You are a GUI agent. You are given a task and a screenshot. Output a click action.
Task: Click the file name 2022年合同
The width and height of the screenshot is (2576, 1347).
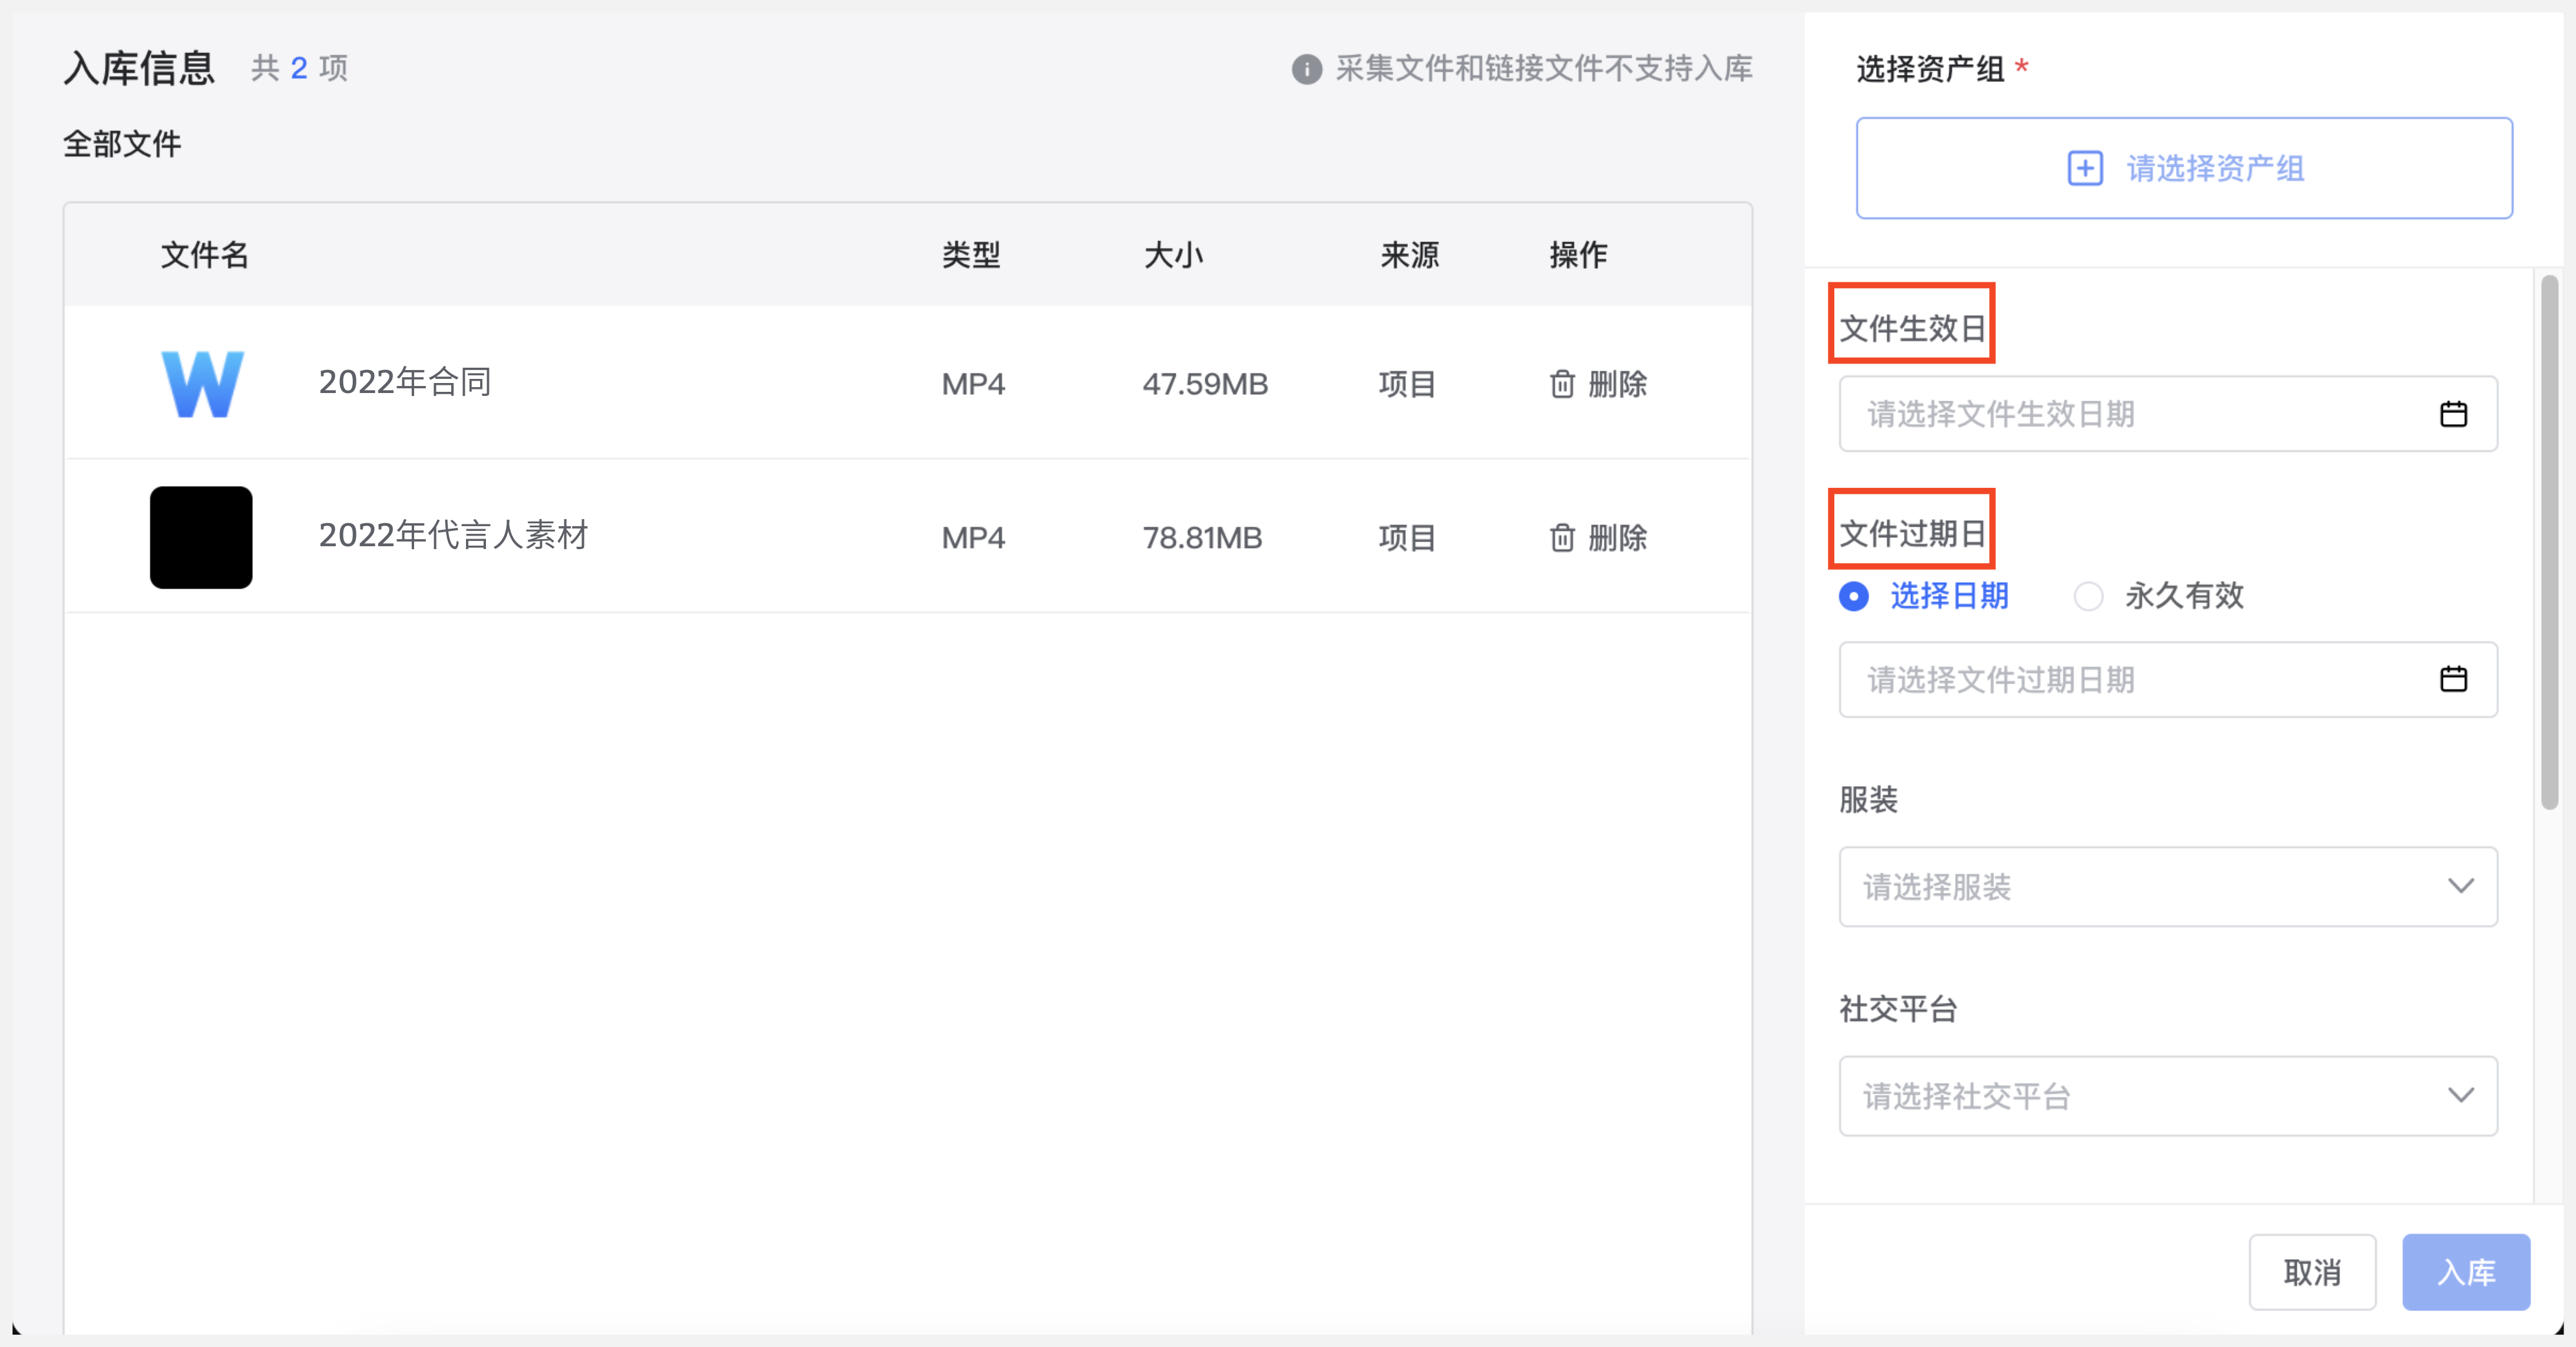pos(405,382)
